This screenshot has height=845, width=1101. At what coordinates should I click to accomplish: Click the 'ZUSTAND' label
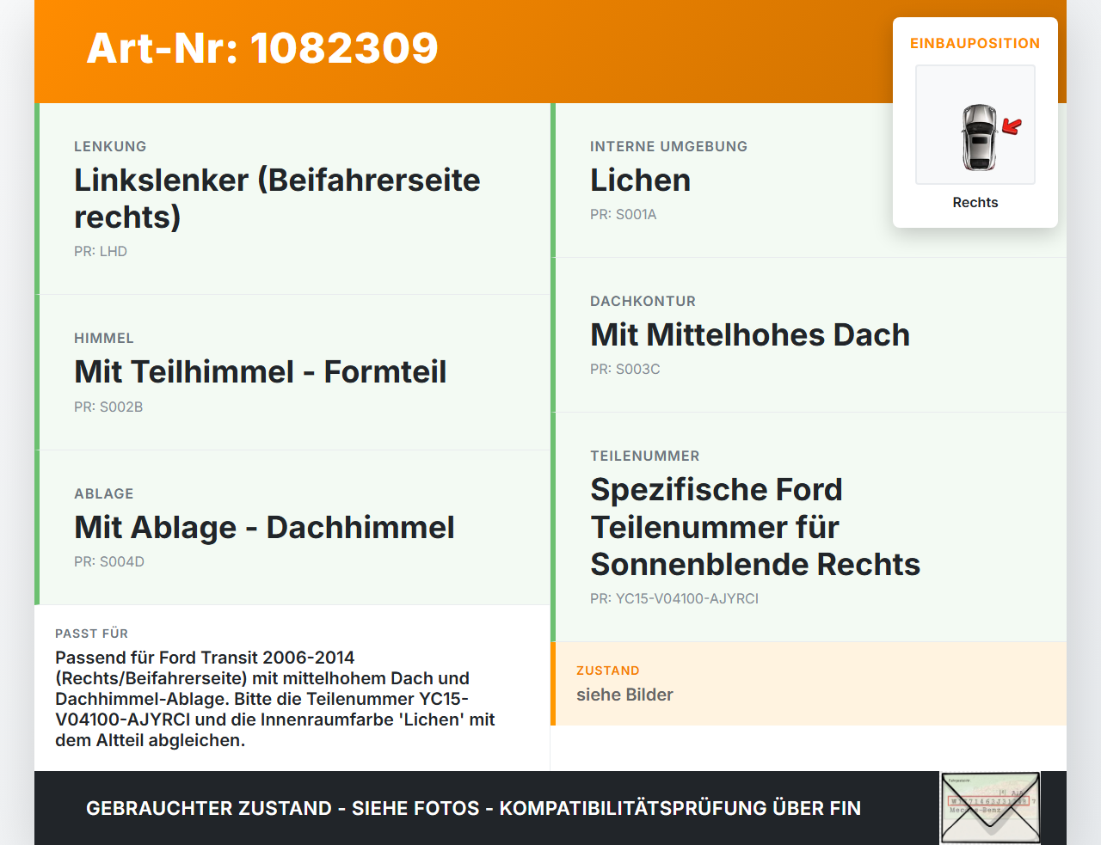coord(608,670)
